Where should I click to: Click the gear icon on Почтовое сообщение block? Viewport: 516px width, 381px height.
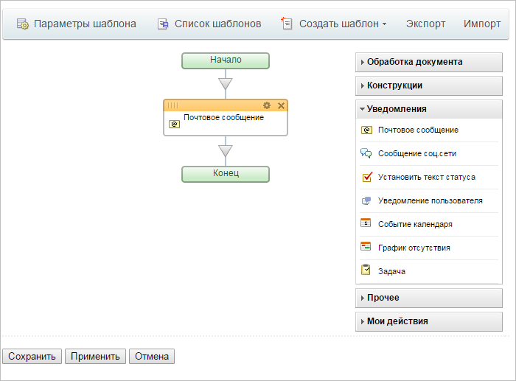click(267, 106)
